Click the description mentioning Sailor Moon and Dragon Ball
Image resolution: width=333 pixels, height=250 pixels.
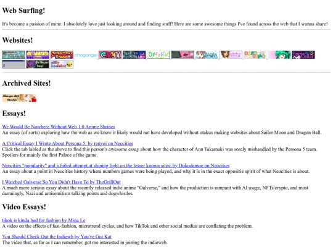(x=162, y=133)
